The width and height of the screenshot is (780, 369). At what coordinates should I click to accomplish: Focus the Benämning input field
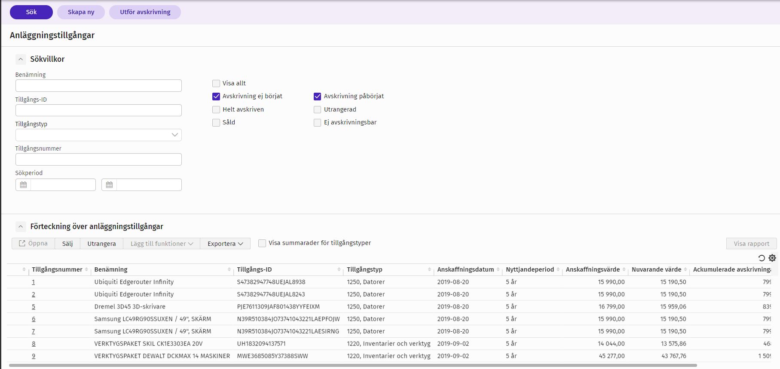[98, 85]
